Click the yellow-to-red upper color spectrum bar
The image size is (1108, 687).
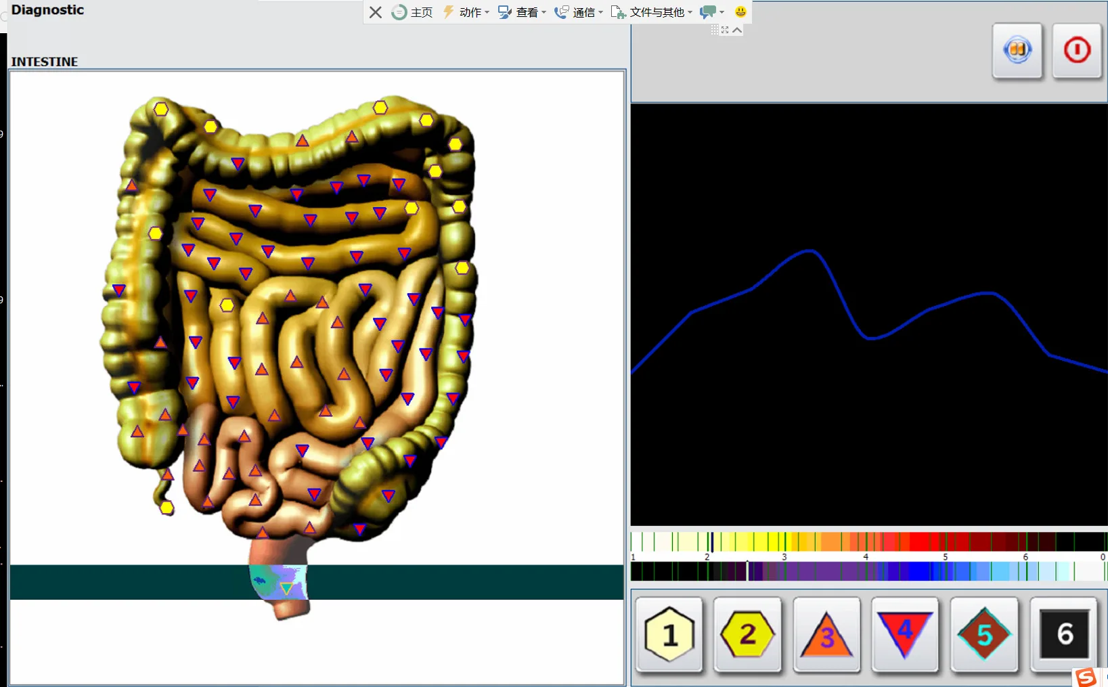click(x=868, y=541)
